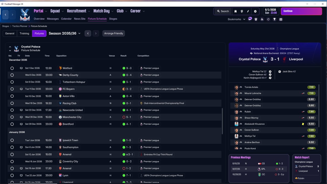Select the Lyon fixture radio button
This screenshot has height=184, width=327.
click(x=12, y=175)
